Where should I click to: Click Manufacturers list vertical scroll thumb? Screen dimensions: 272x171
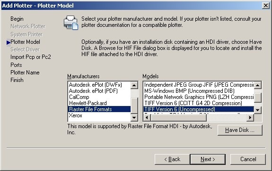click(134, 106)
